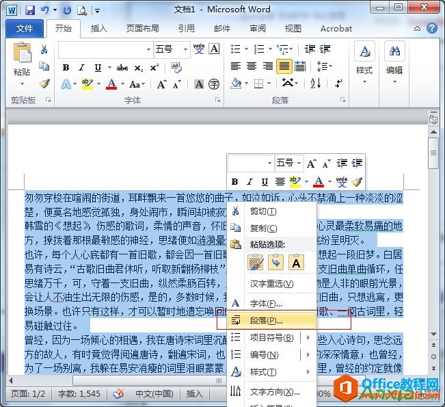This screenshot has height=407, width=445.
Task: Open the Borders dropdown arrow
Action: point(269,83)
